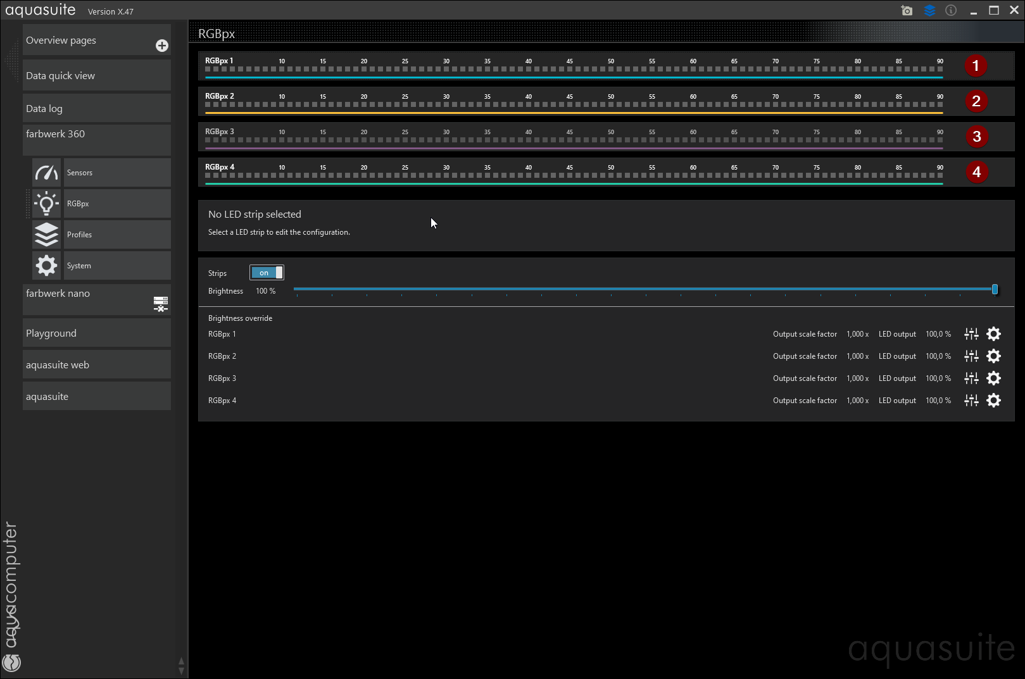
Task: Click the blue layers icon in title bar
Action: point(929,11)
